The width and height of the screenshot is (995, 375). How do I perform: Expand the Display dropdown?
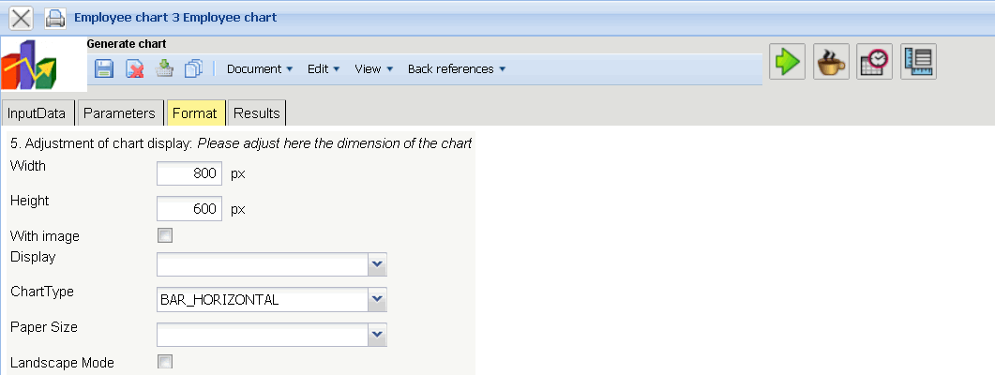pos(377,264)
